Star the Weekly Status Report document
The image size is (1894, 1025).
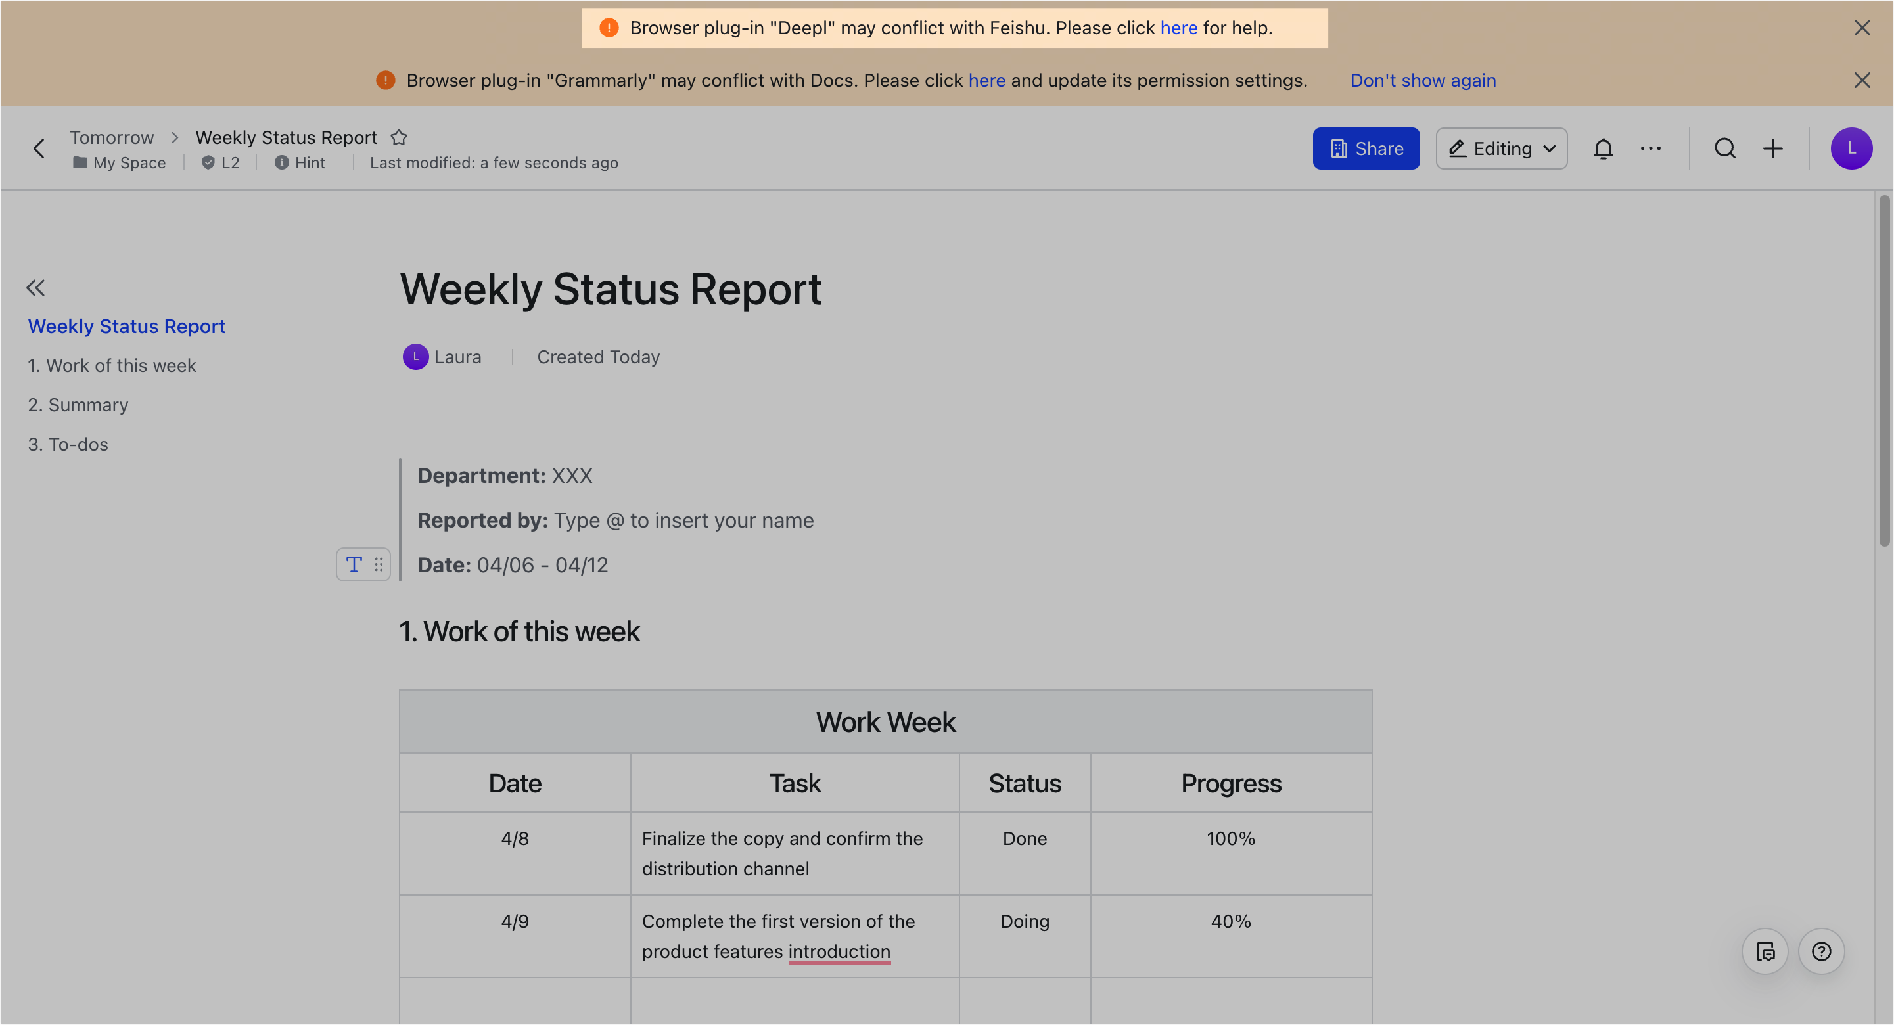click(x=398, y=137)
